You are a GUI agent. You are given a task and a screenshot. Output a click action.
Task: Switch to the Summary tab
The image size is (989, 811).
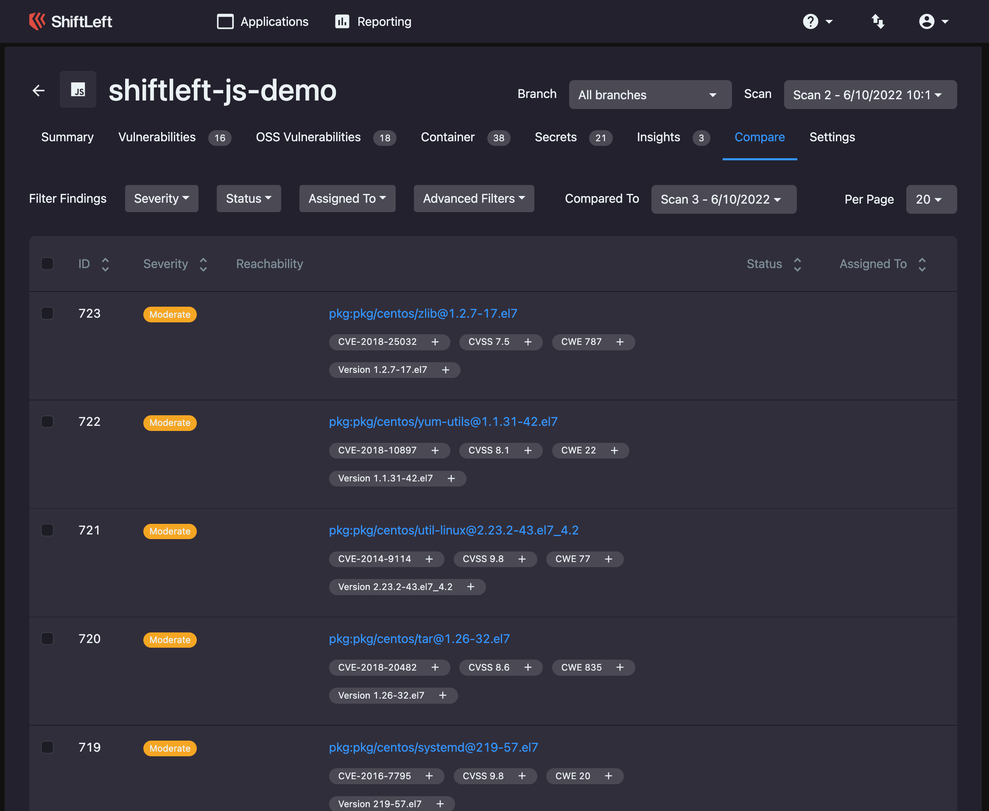(67, 137)
